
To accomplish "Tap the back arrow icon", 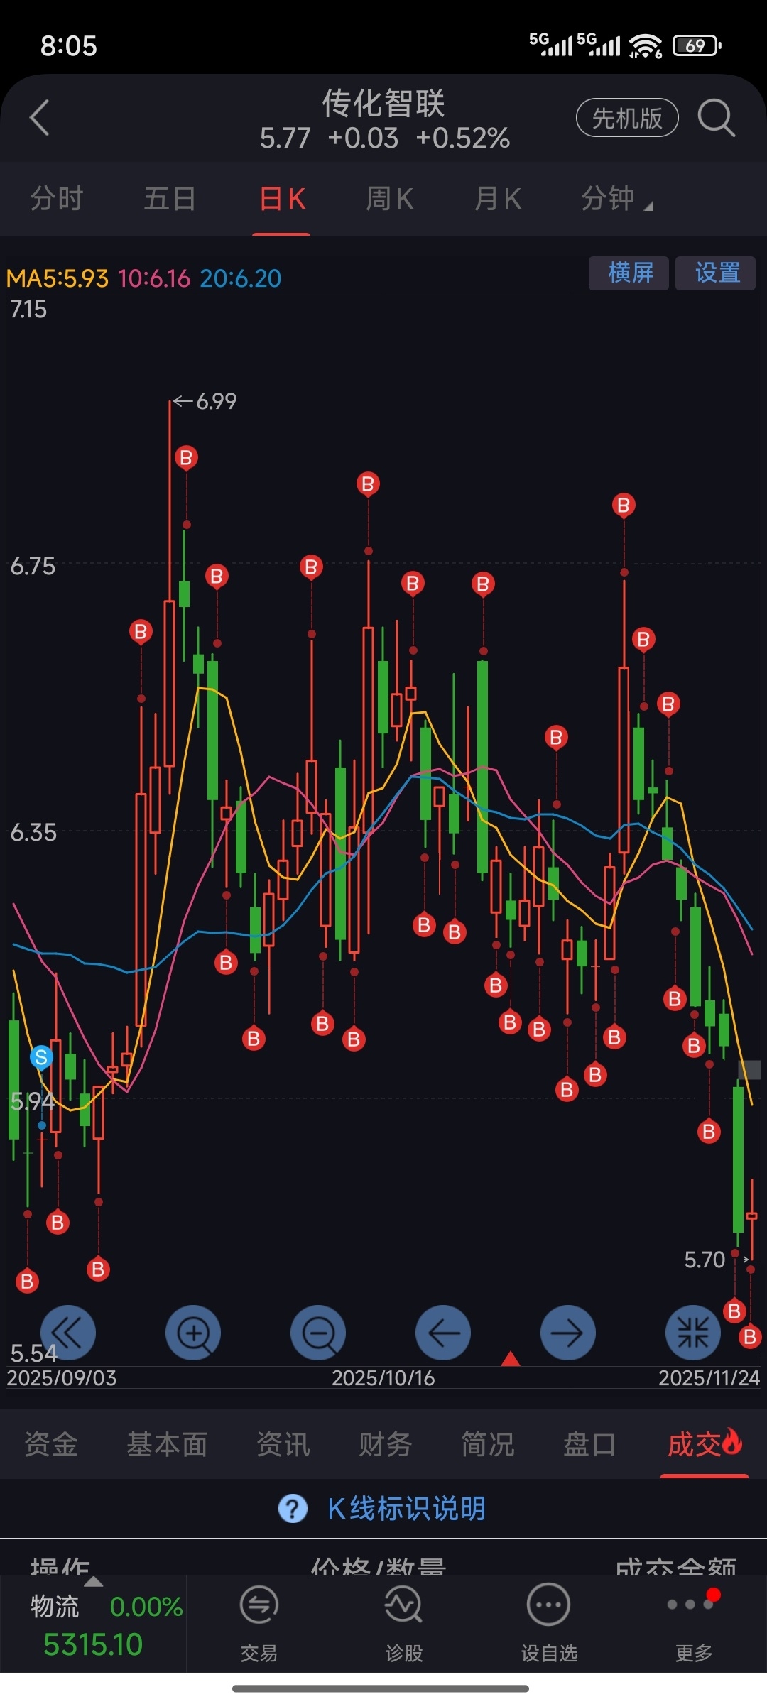I will tap(40, 117).
